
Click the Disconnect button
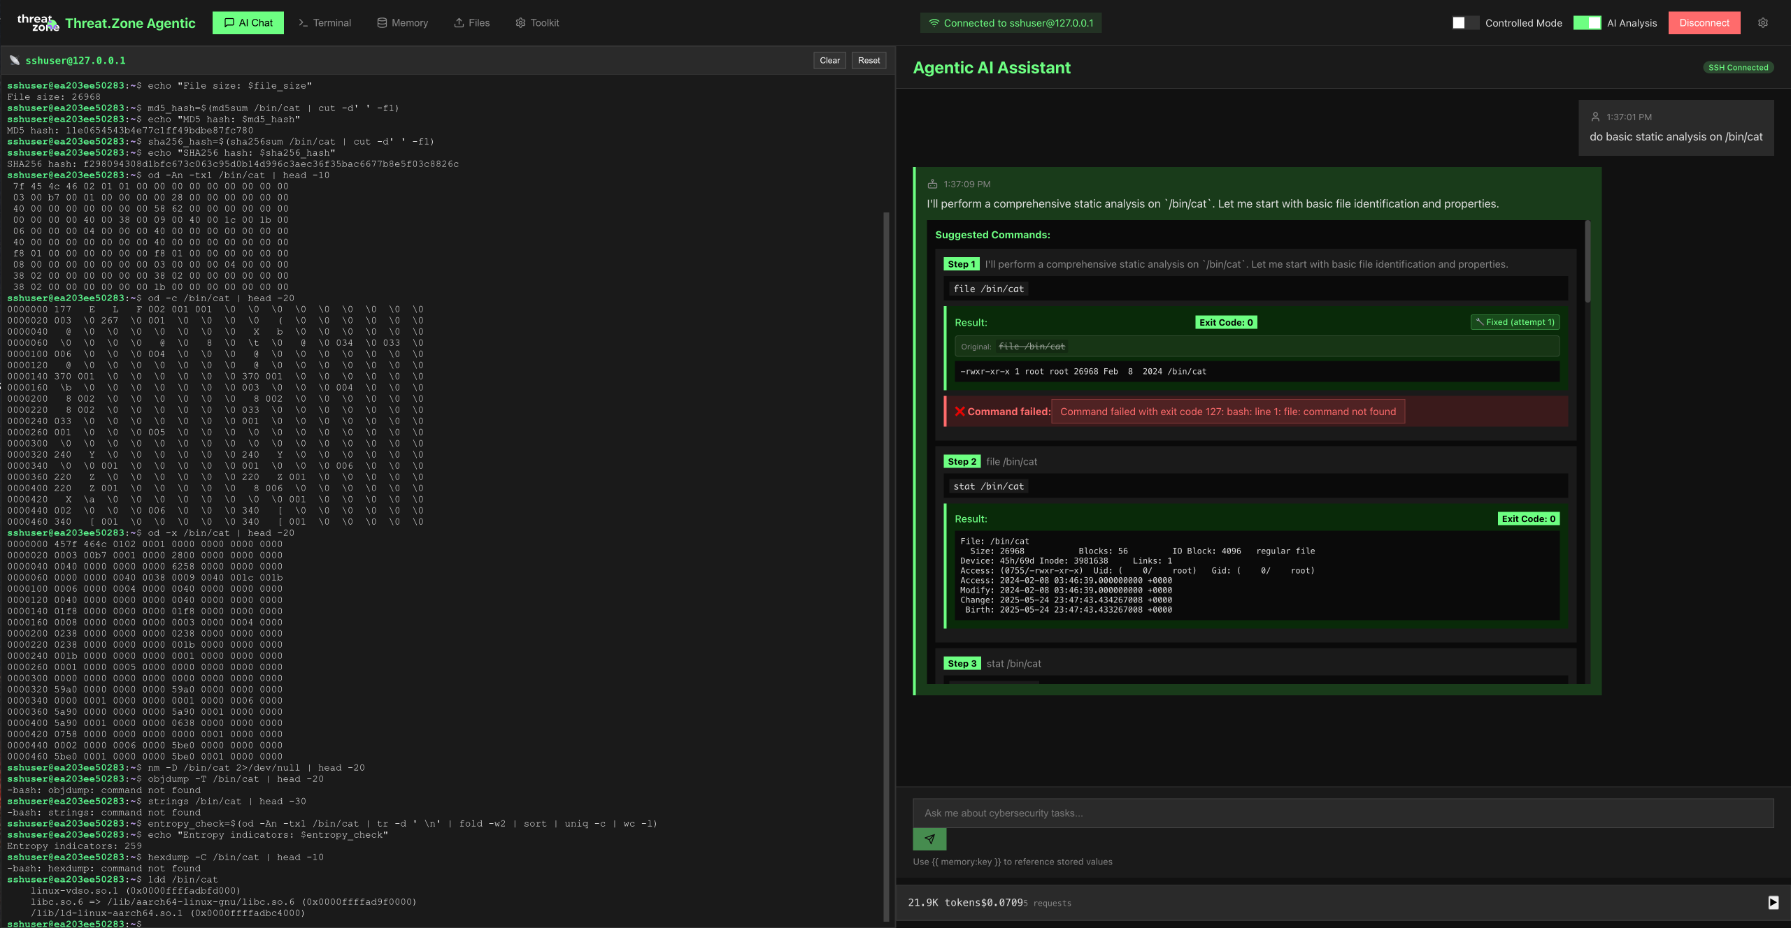1704,23
